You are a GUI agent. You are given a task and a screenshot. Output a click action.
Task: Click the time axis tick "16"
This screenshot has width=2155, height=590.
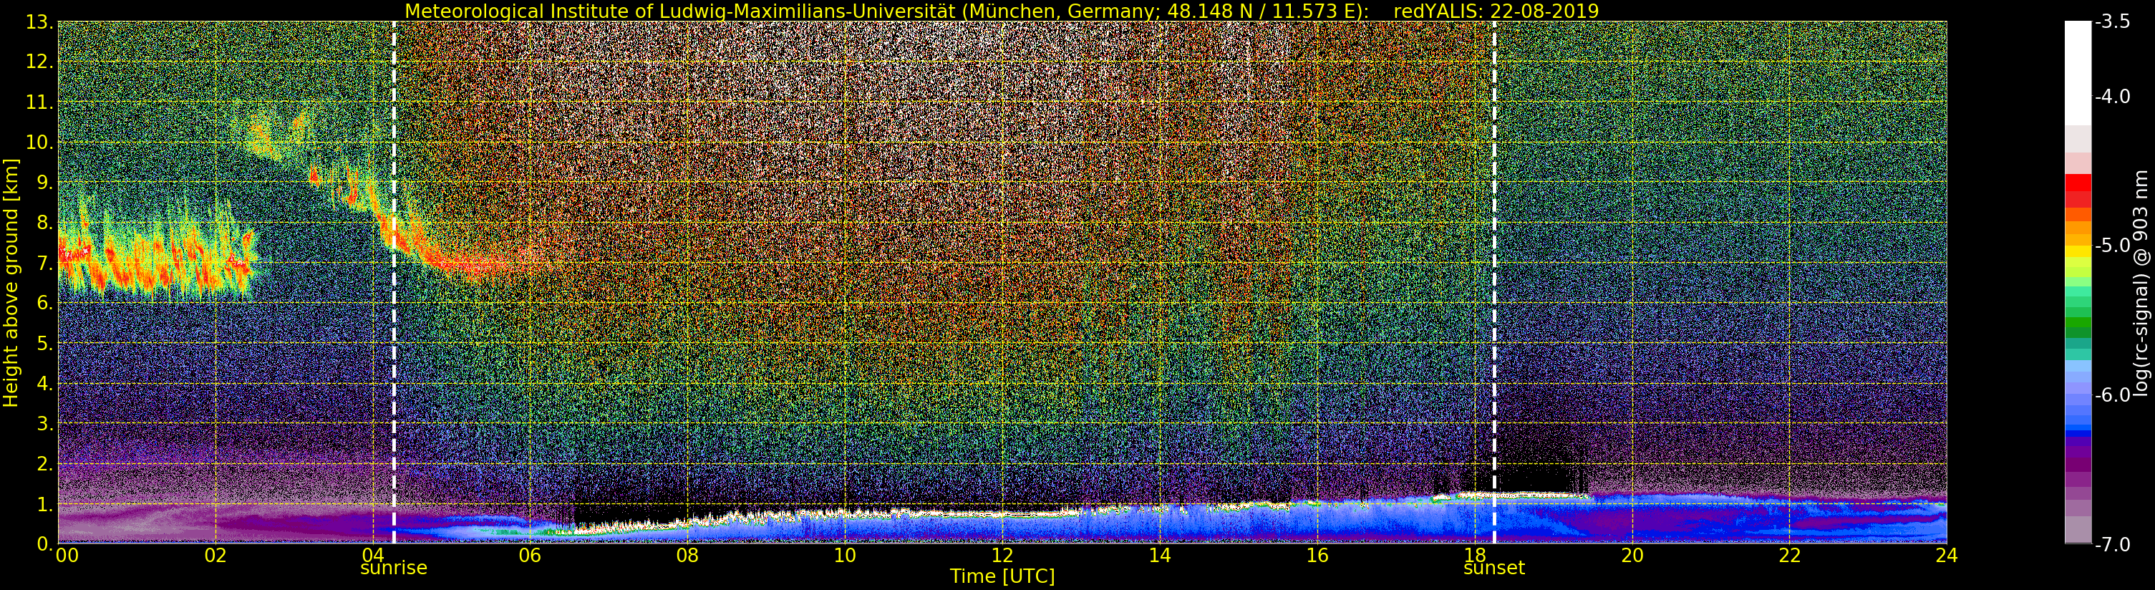tap(1317, 556)
